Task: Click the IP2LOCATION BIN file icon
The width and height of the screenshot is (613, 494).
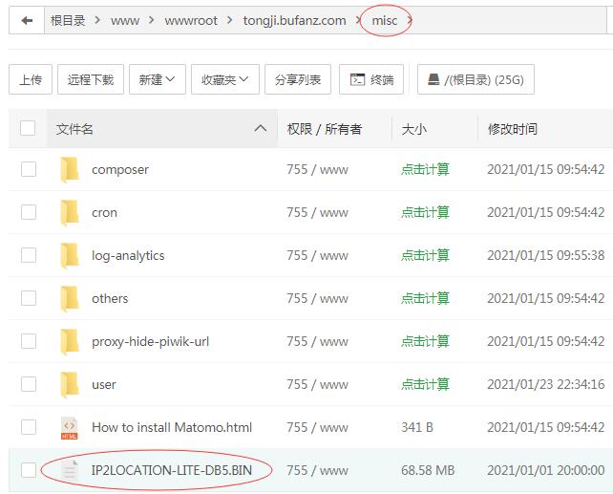Action: 70,470
